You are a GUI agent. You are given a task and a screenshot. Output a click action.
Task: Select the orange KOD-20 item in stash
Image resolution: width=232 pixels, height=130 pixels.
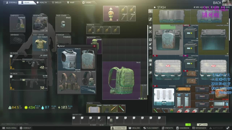183,89
